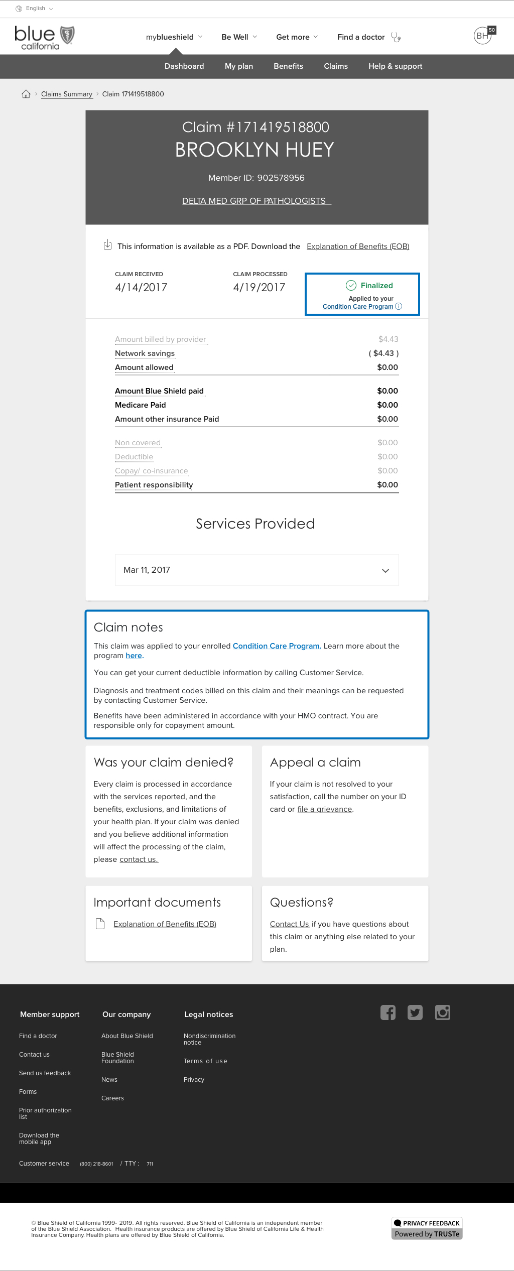514x1271 pixels.
Task: Click the document icon under Important documents
Action: 100,924
